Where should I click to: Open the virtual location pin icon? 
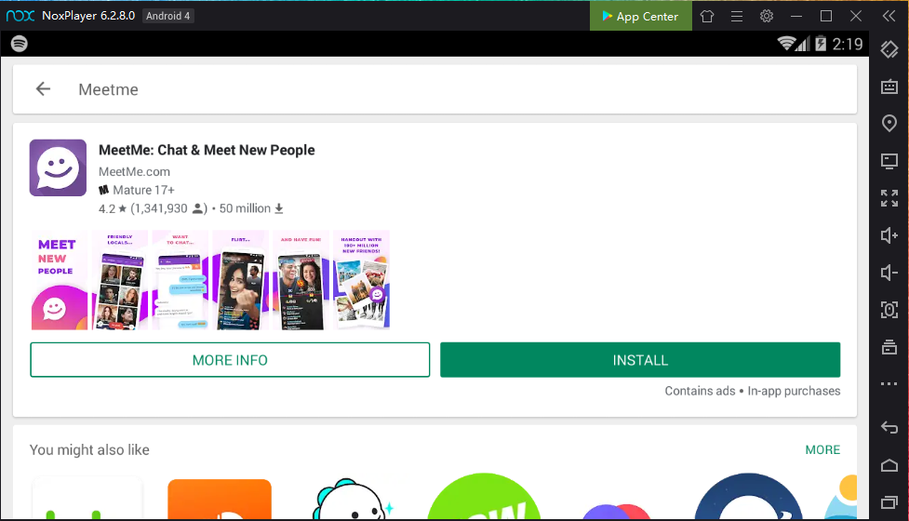tap(889, 124)
